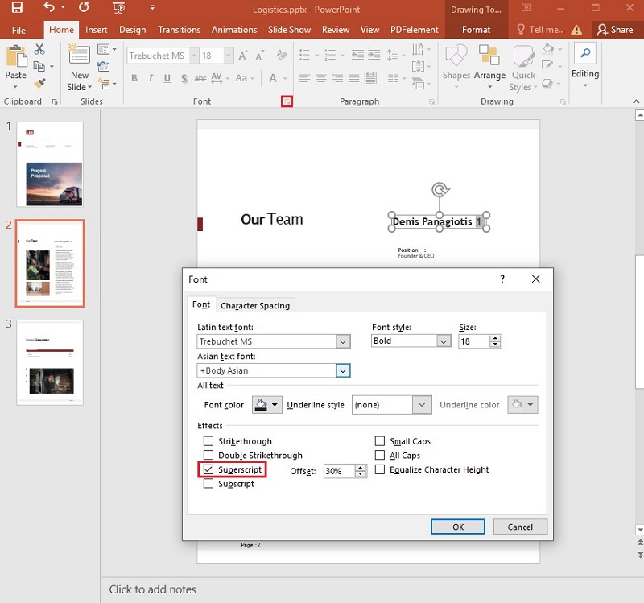
Task: Click the Offset percentage field
Action: click(x=339, y=471)
